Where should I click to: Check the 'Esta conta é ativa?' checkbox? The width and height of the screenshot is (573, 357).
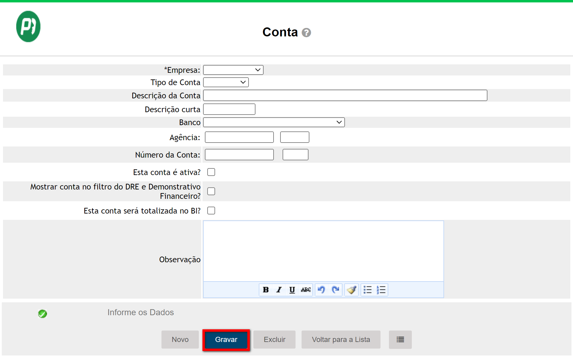211,172
